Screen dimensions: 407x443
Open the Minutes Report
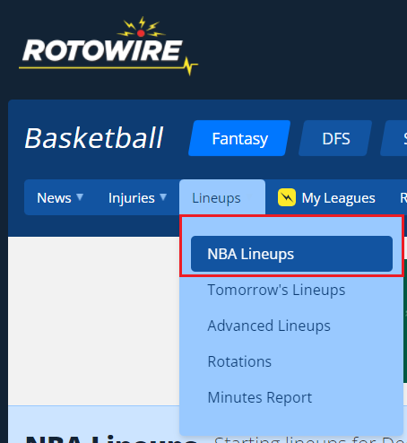tap(260, 397)
